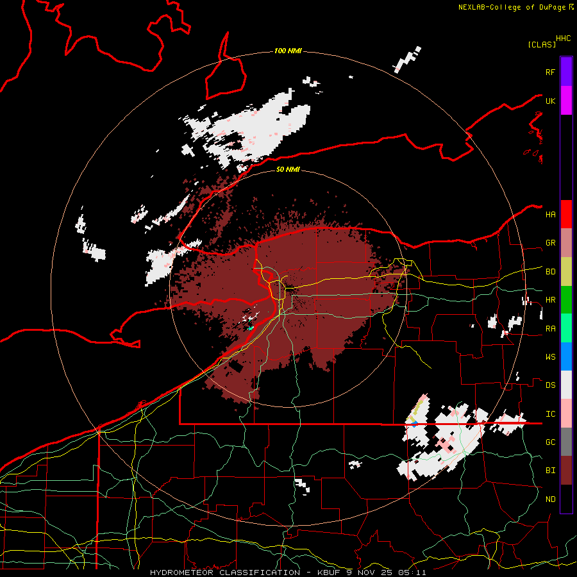The width and height of the screenshot is (577, 577).
Task: Click the Hydrometeor Classification KBUF title caption
Action: [288, 573]
